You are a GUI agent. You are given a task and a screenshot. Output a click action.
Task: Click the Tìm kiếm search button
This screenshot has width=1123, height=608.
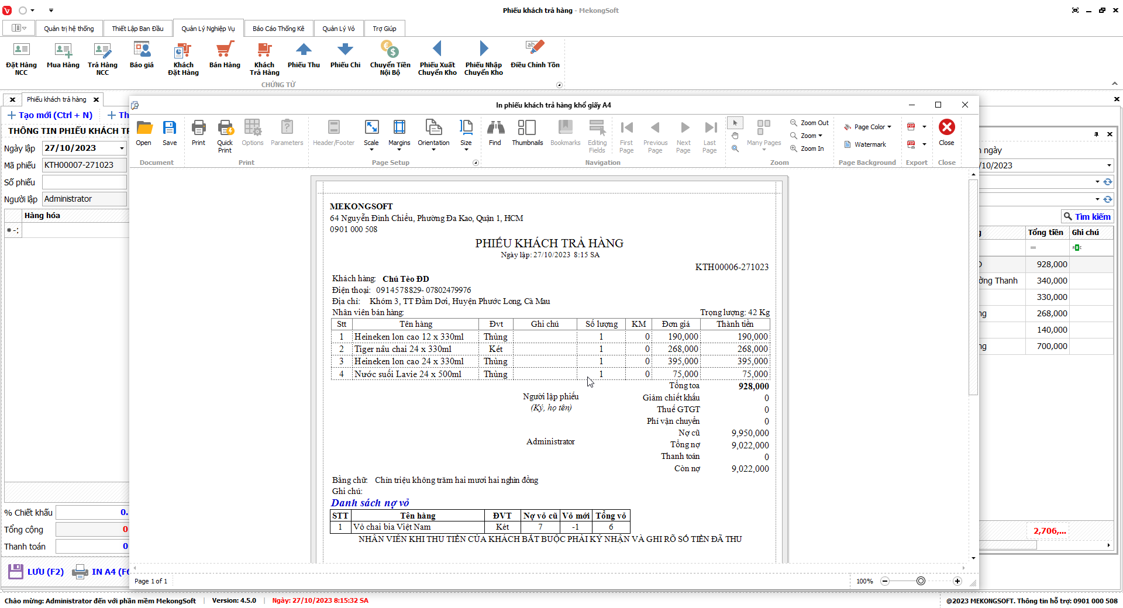click(1087, 217)
